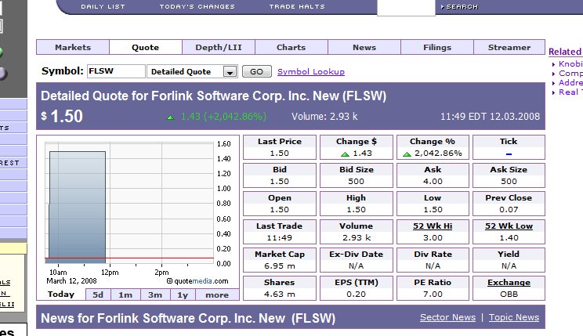Click the green arrow beside 1.43 in header
This screenshot has width=583, height=336.
click(x=170, y=117)
